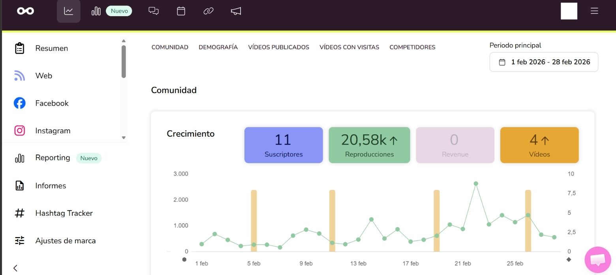Open the hamburger menu
Screen dimensions: 616x275
[594, 11]
